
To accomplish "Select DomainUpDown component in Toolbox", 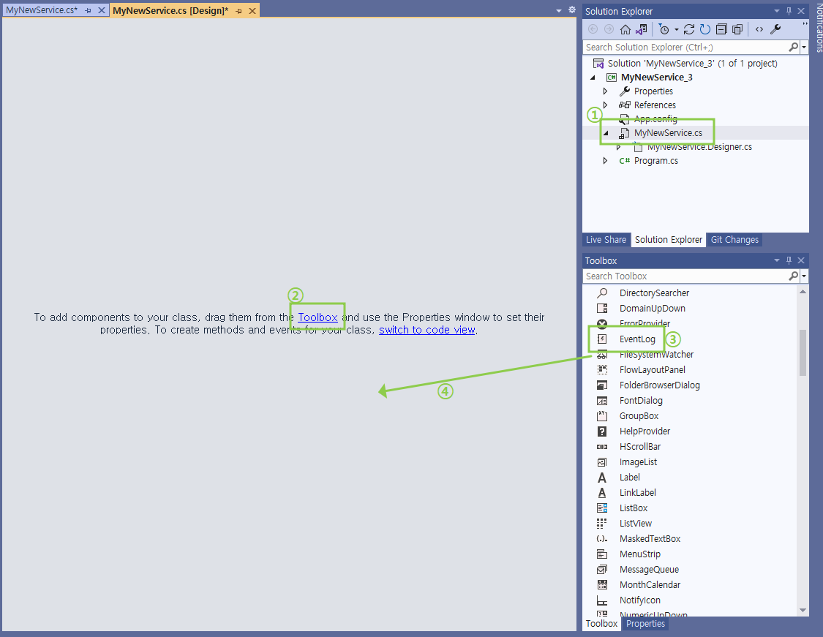I will click(652, 309).
